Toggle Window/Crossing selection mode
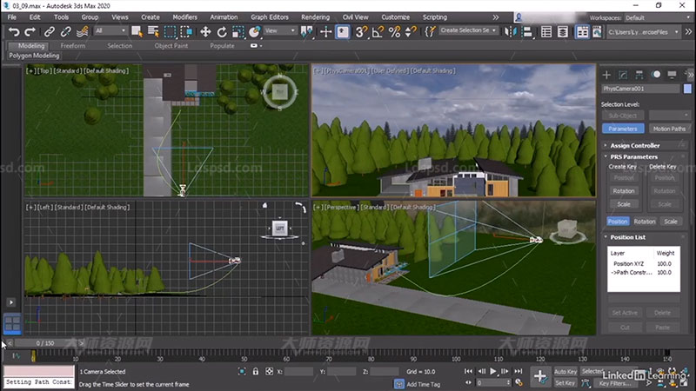 186,31
